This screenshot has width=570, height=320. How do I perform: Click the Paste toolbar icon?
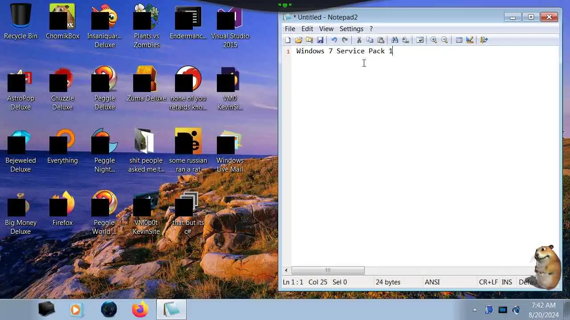click(380, 40)
